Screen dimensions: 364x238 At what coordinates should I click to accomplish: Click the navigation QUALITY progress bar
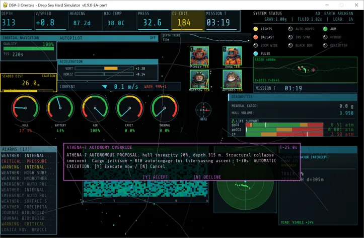click(x=29, y=48)
